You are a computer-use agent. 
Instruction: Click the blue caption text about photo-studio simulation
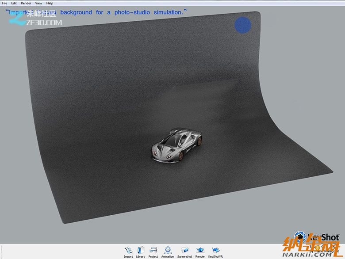coord(124,12)
